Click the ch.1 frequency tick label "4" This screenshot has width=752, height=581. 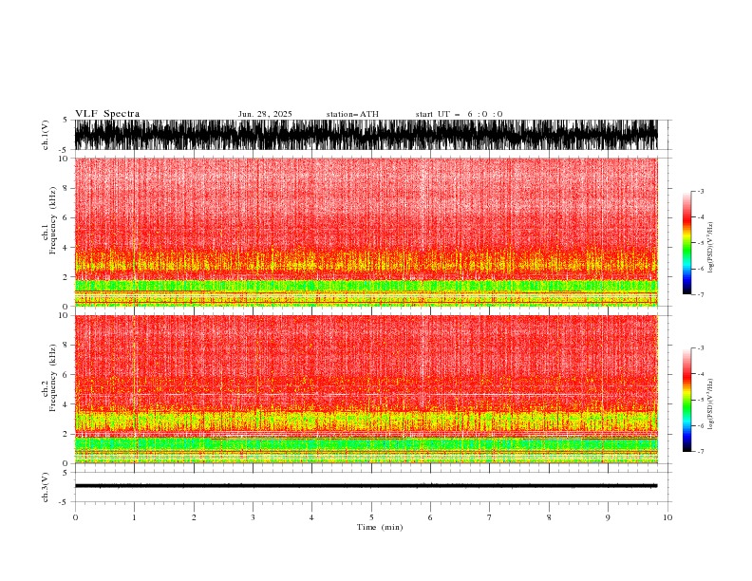point(66,248)
